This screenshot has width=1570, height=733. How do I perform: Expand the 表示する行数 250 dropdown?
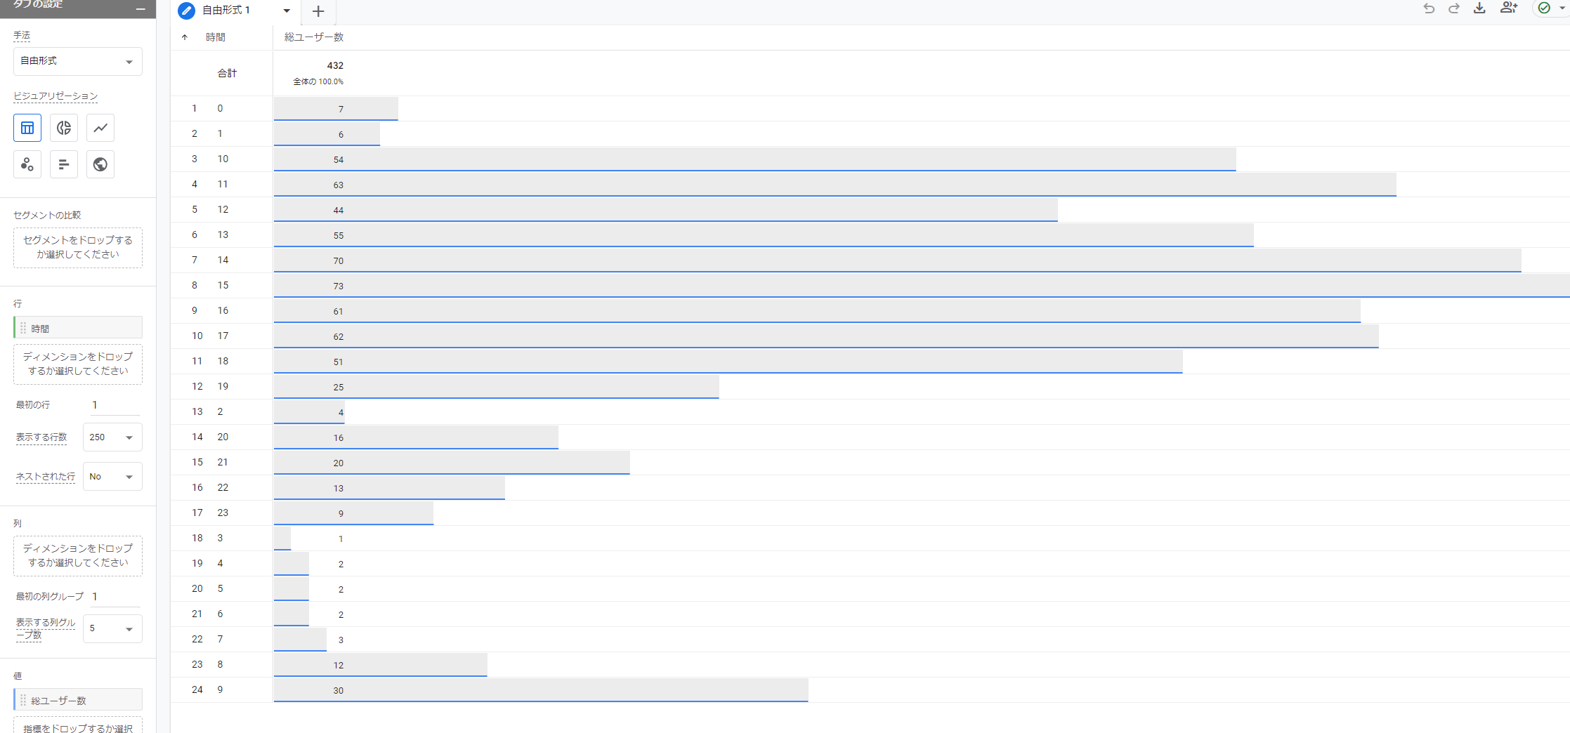click(x=112, y=437)
